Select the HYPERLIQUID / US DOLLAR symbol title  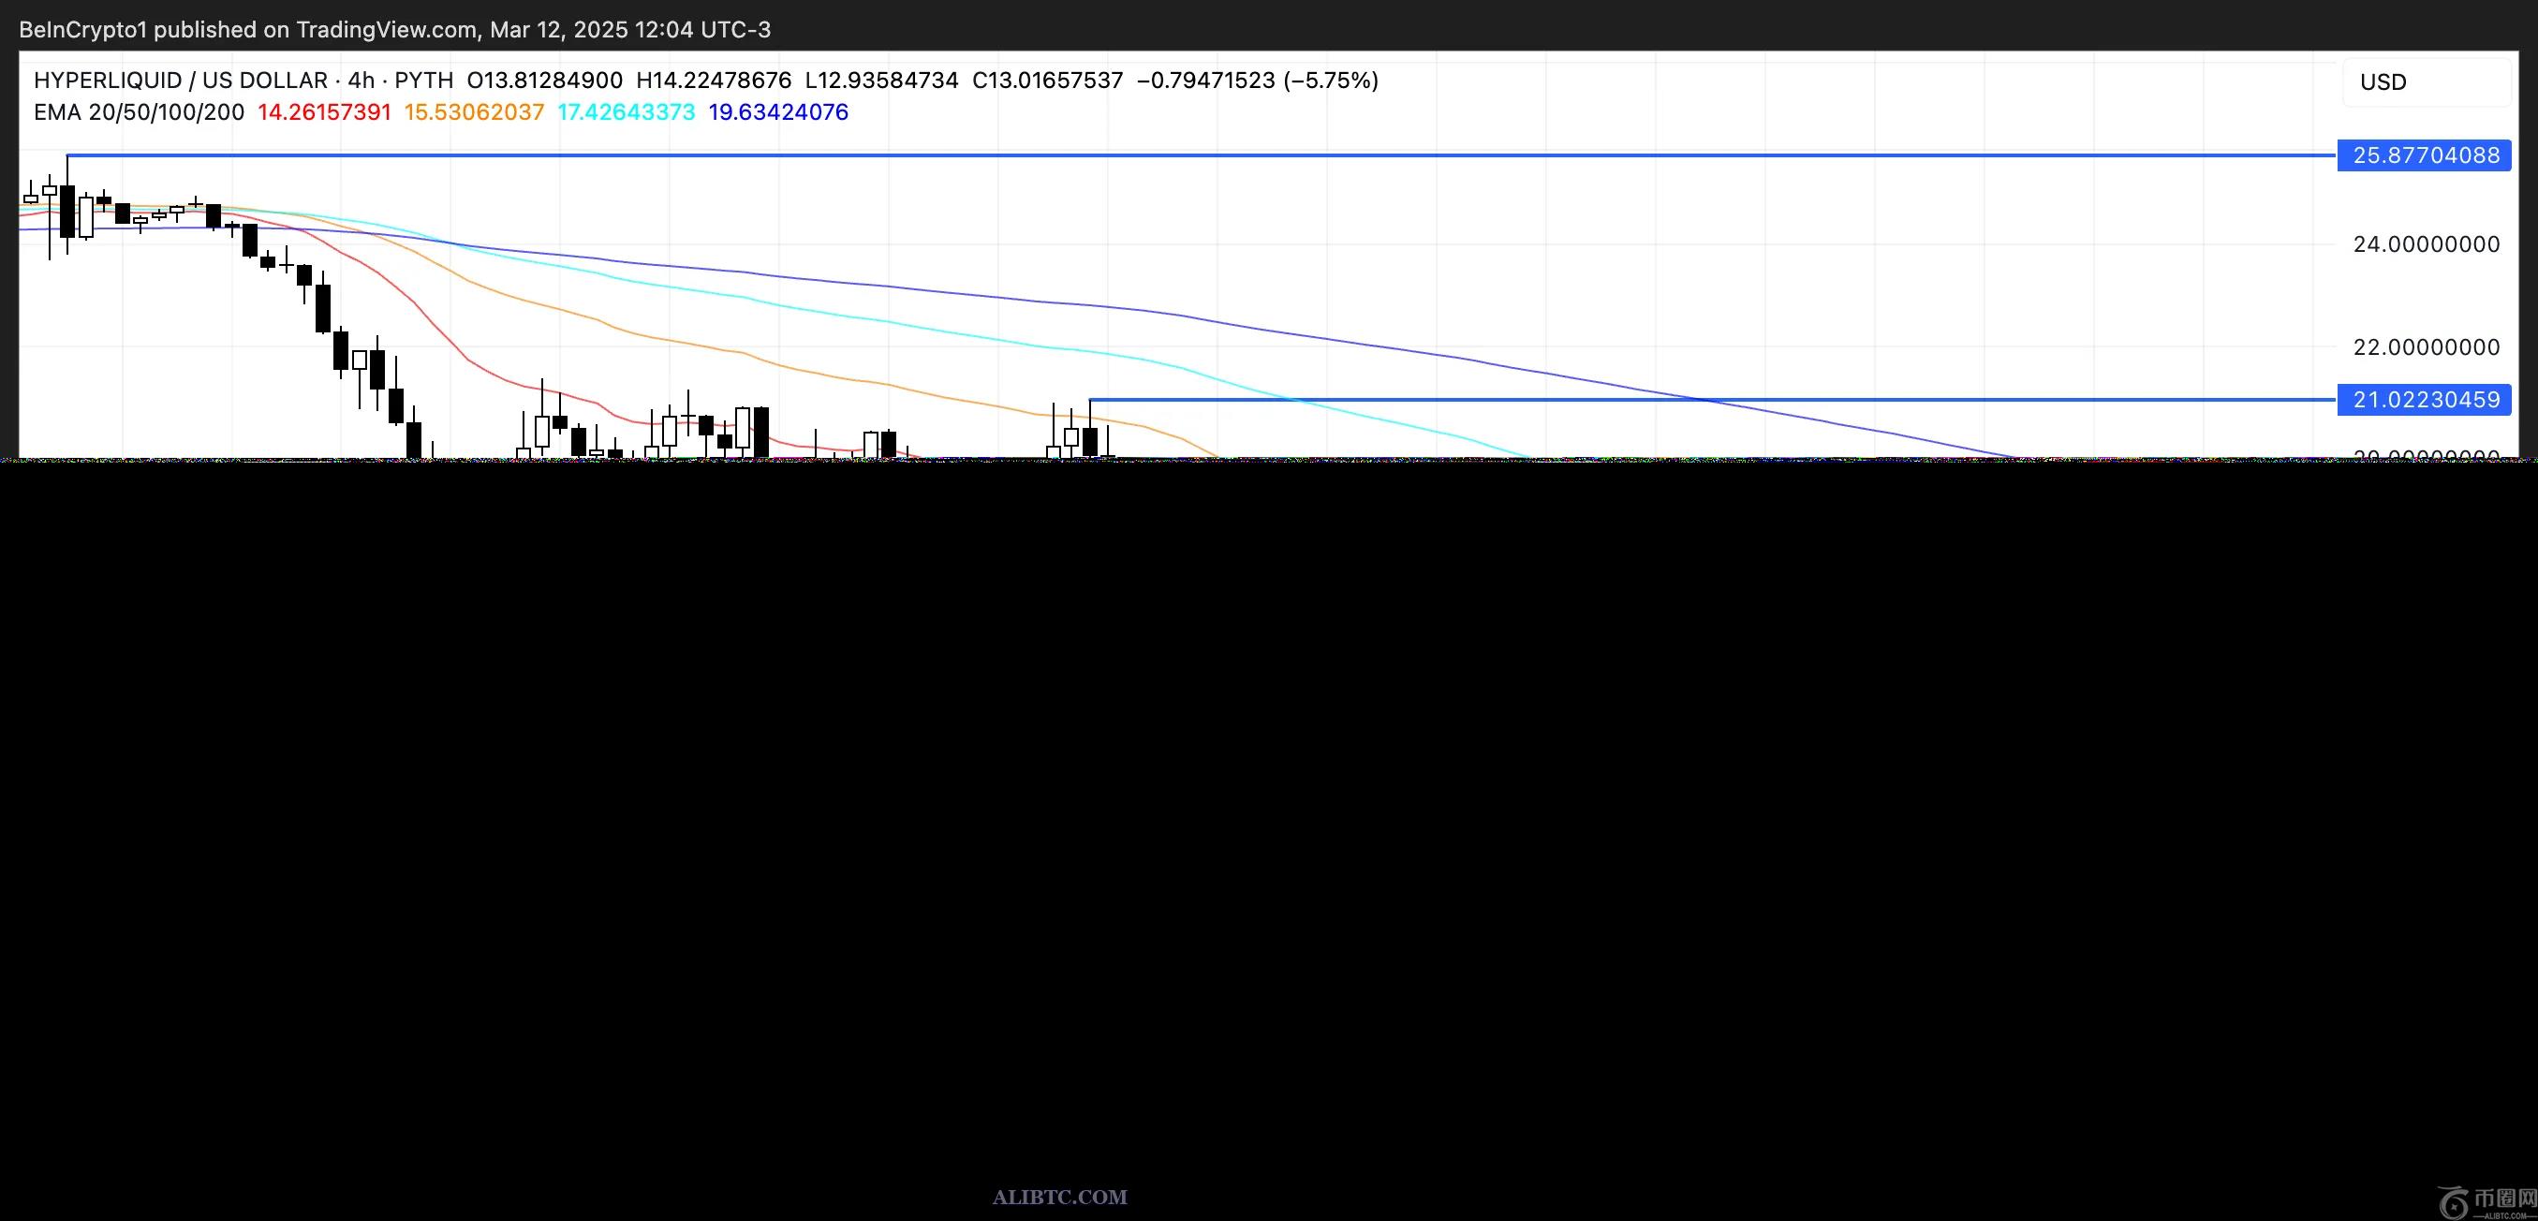coord(181,81)
